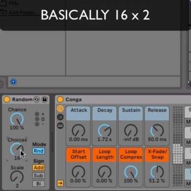Viewport: 191px width, 191px height.
Task: Click the drum rack pad overview grid
Action: tap(178, 146)
